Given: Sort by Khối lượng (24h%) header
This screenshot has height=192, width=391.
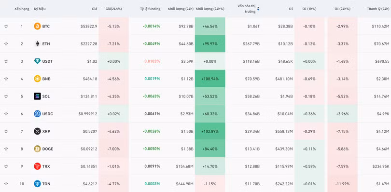Looking at the screenshot, I should 210,9.
